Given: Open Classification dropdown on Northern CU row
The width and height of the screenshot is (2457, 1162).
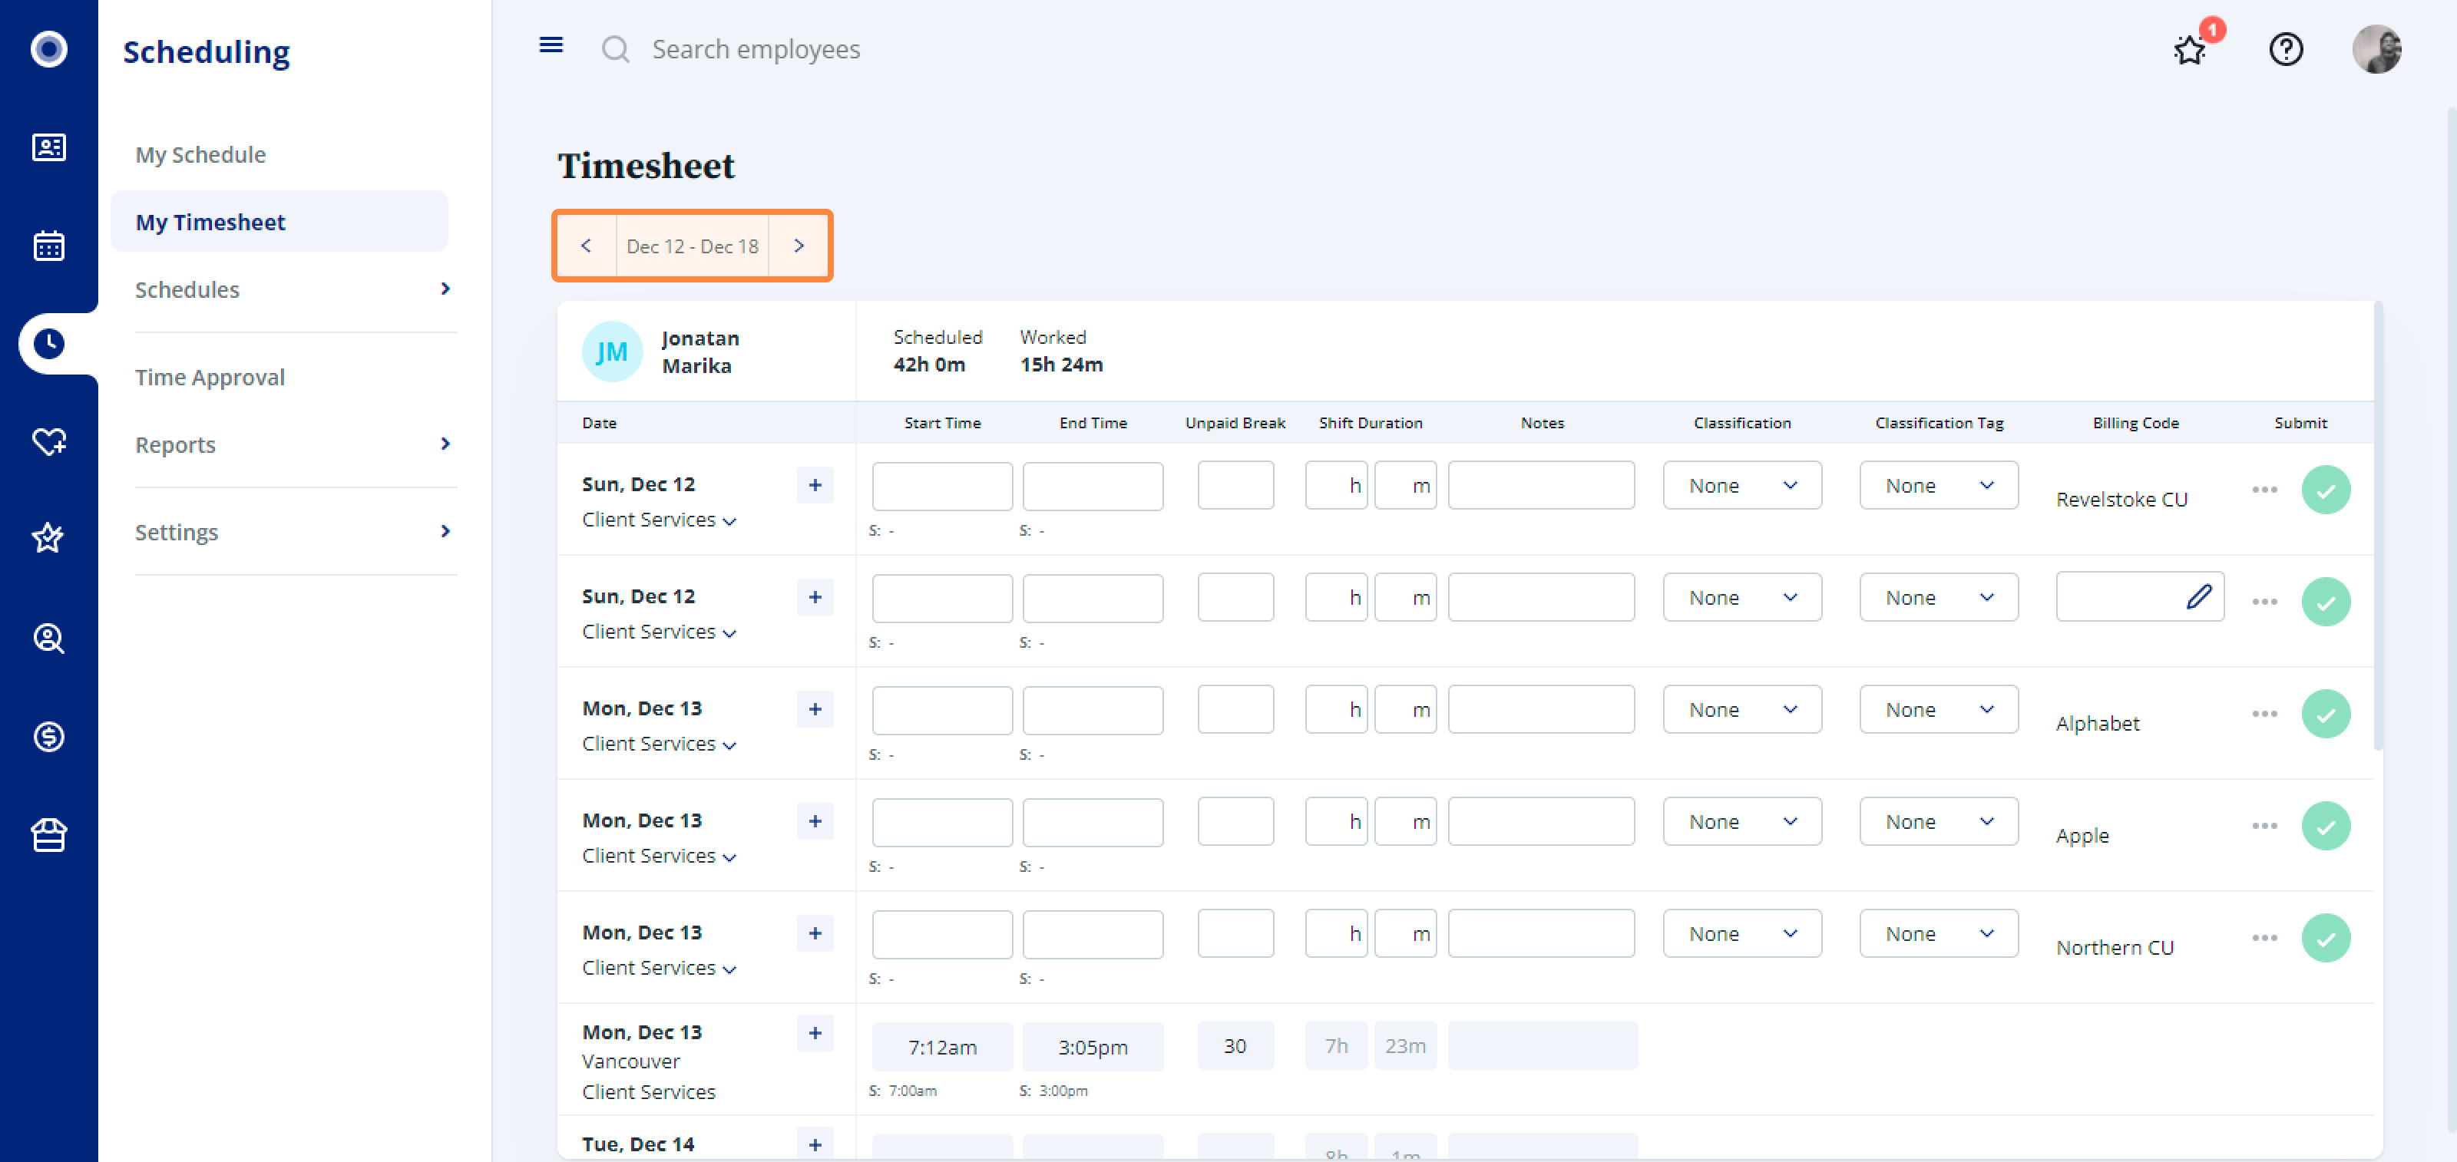Looking at the screenshot, I should click(1741, 933).
